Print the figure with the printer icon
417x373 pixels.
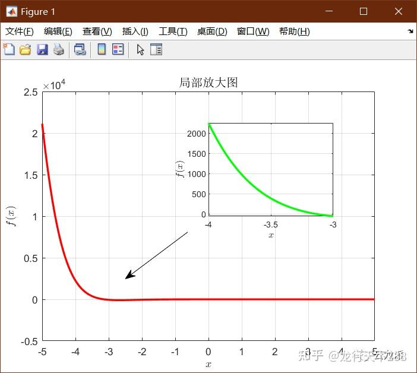(59, 50)
